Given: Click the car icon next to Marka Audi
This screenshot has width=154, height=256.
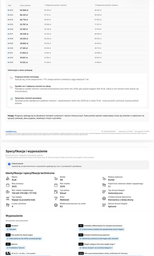Looking at the screenshot, I should tap(8, 178).
